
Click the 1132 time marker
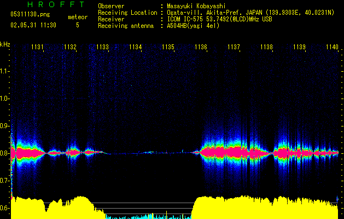70,47
